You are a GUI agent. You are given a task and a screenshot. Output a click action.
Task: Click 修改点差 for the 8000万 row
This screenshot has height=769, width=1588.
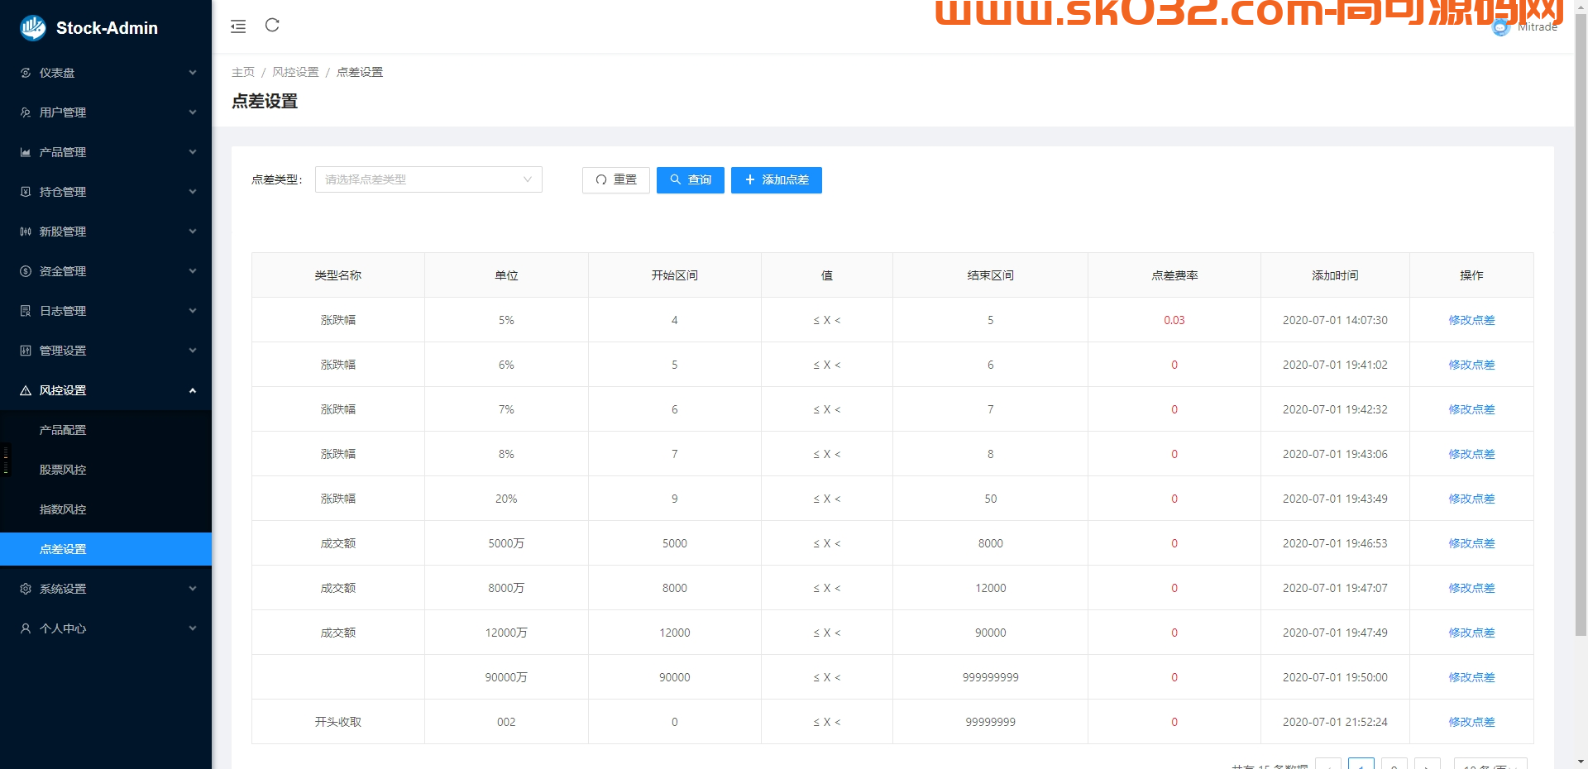click(x=1471, y=588)
